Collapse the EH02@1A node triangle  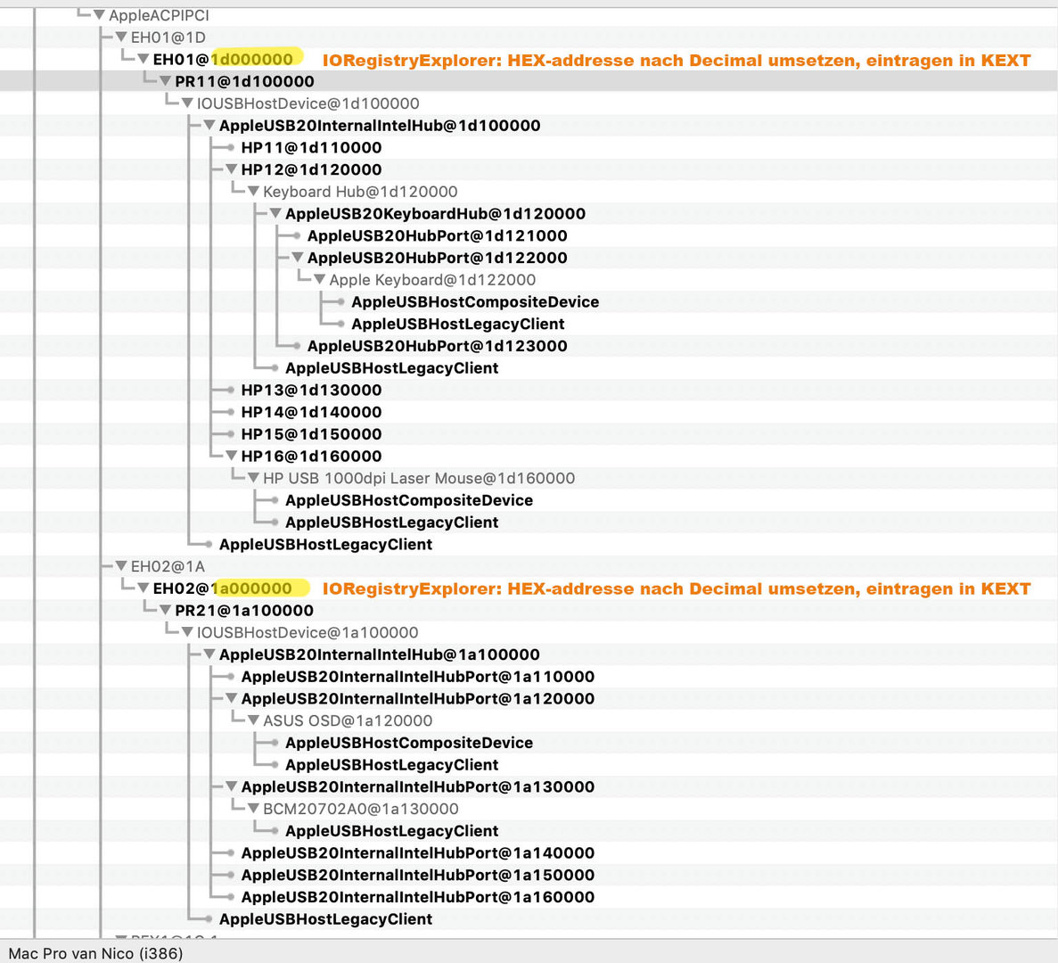(121, 565)
